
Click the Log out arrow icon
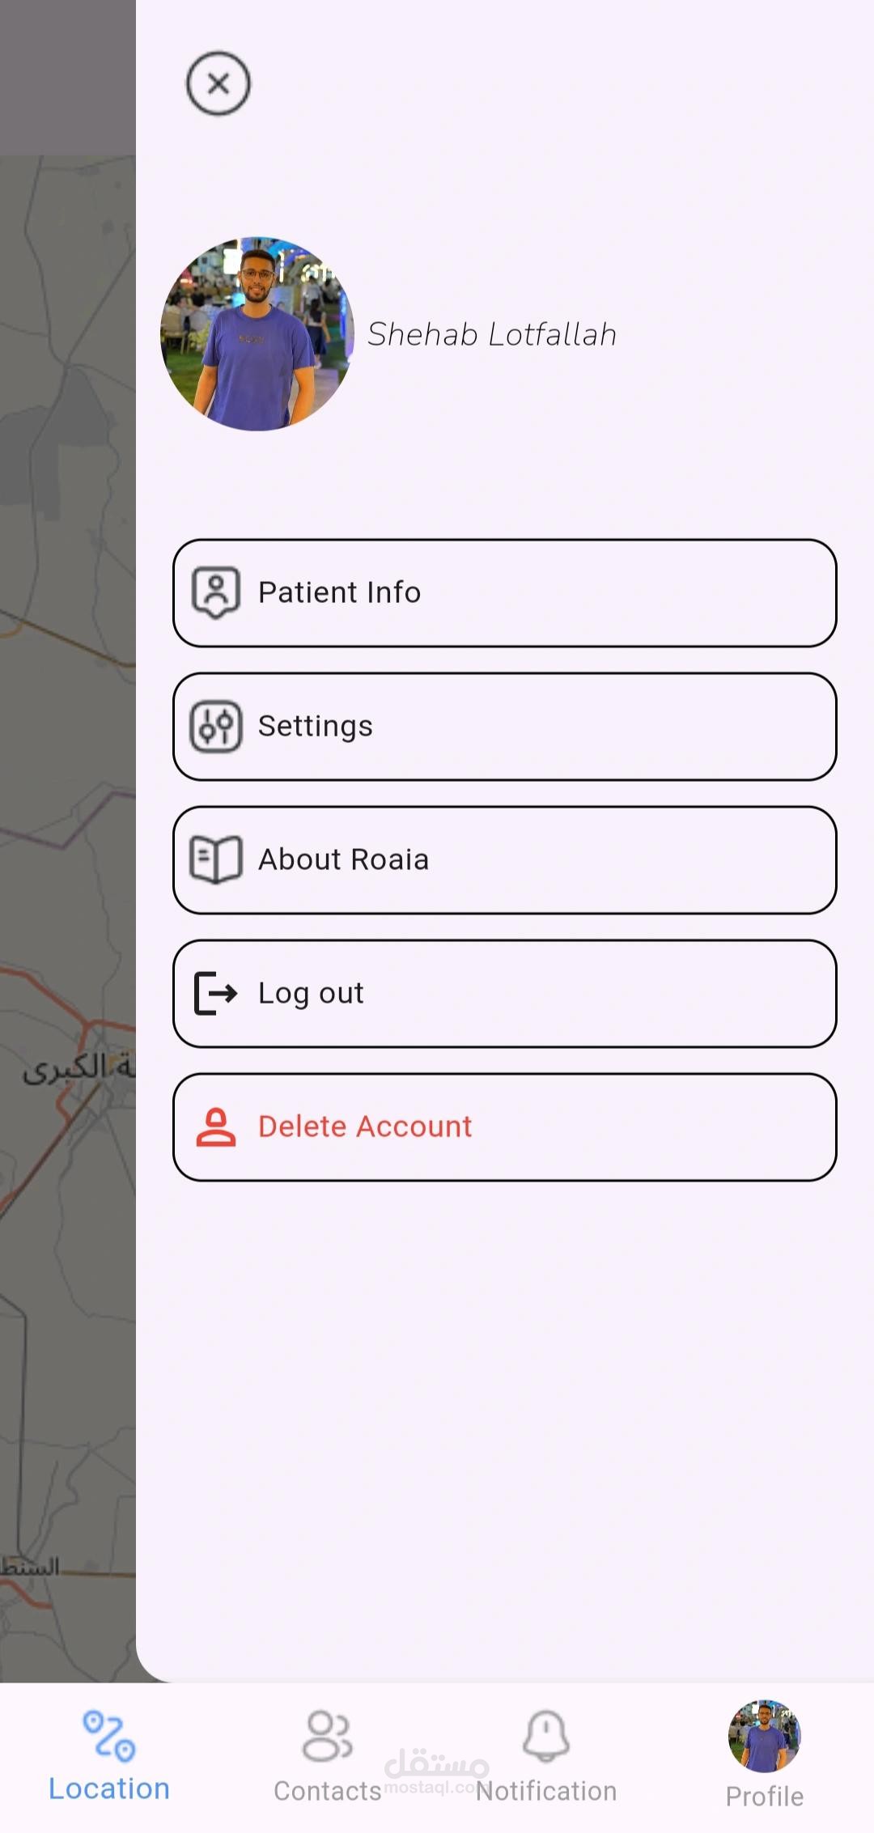point(215,993)
